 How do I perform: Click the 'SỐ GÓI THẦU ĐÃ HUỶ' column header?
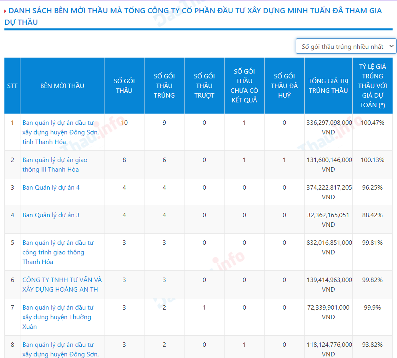point(284,86)
